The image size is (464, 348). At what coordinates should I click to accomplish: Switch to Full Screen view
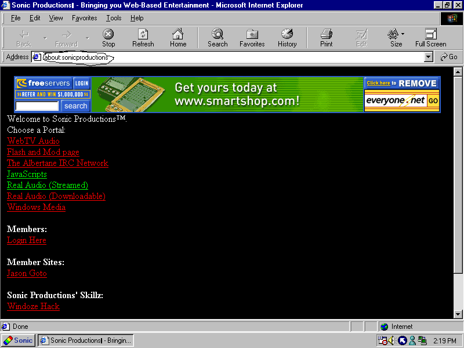[430, 38]
